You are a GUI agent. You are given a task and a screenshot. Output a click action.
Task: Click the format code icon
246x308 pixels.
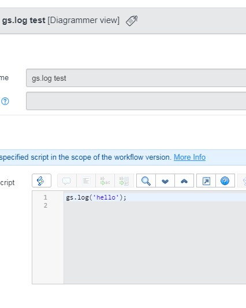tap(86, 181)
